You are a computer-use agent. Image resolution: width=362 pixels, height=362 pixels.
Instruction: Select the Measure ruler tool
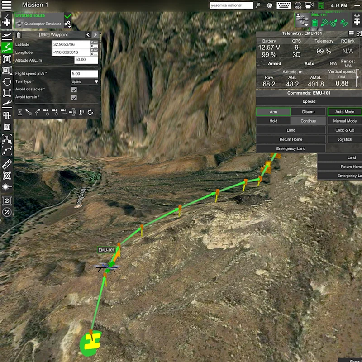click(7, 164)
